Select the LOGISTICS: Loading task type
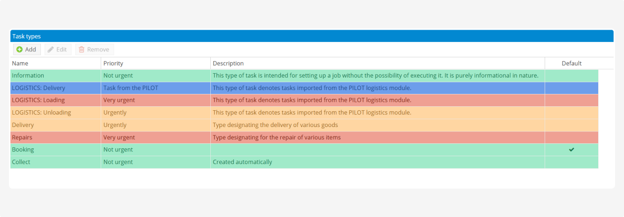 [38, 100]
